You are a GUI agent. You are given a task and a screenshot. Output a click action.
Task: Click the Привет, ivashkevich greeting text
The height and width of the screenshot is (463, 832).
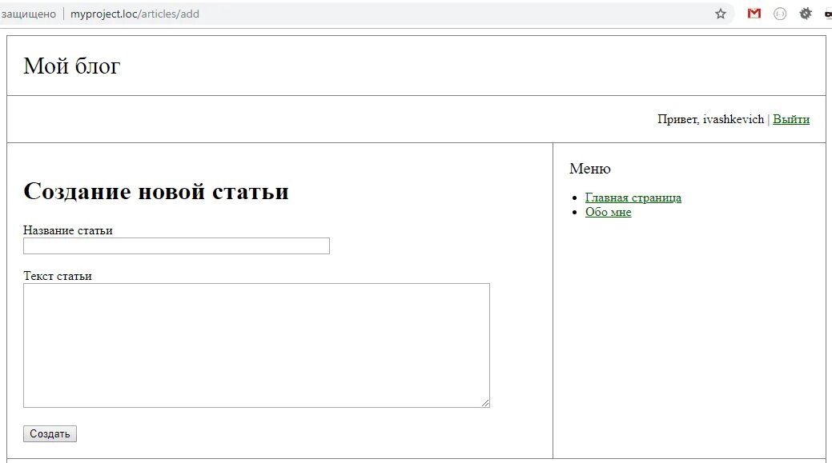[x=710, y=119]
